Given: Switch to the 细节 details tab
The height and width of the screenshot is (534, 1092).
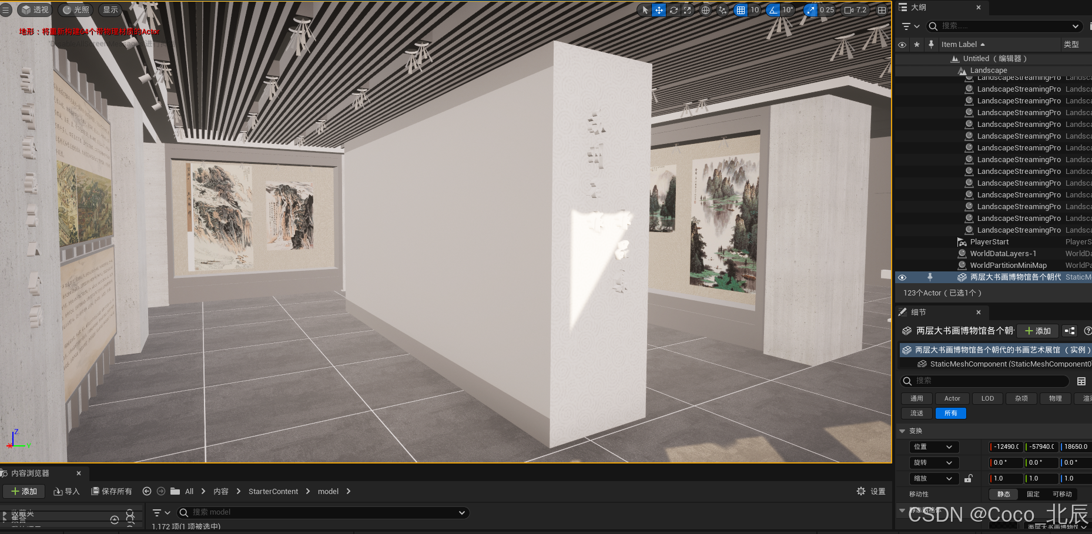Looking at the screenshot, I should [x=918, y=313].
